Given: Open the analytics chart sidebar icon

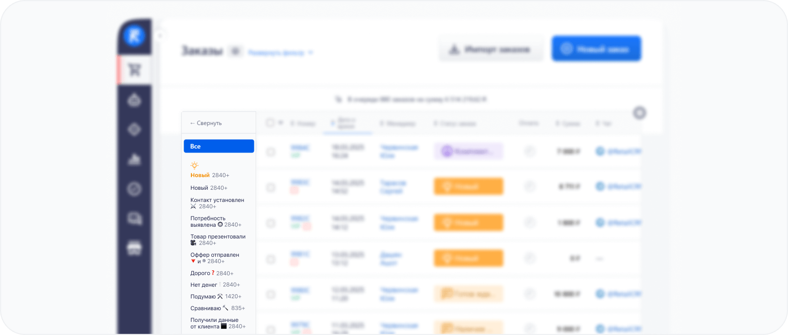Looking at the screenshot, I should [x=135, y=159].
